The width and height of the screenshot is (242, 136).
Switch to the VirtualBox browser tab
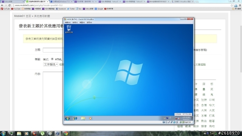tap(182, 2)
